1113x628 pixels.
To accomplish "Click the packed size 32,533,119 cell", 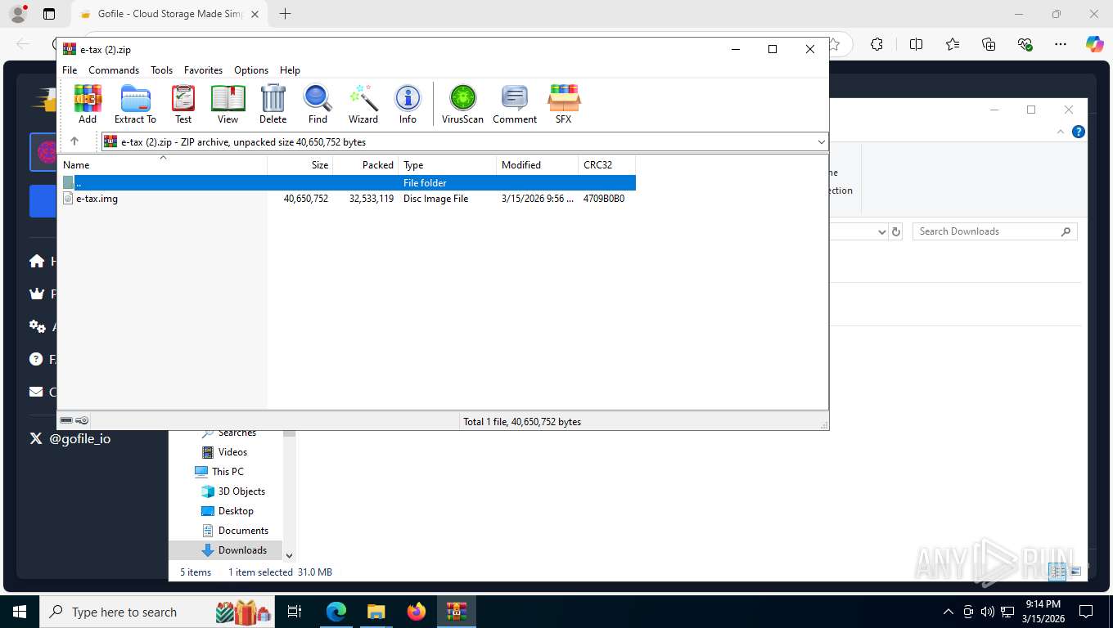I will [371, 199].
